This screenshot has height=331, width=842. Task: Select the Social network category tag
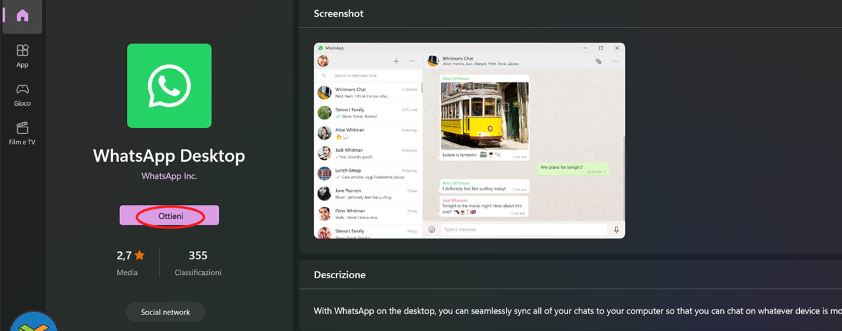(x=165, y=312)
